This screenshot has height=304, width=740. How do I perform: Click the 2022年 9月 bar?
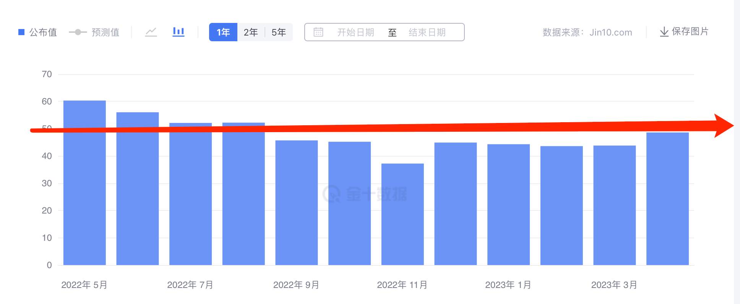pyautogui.click(x=297, y=203)
